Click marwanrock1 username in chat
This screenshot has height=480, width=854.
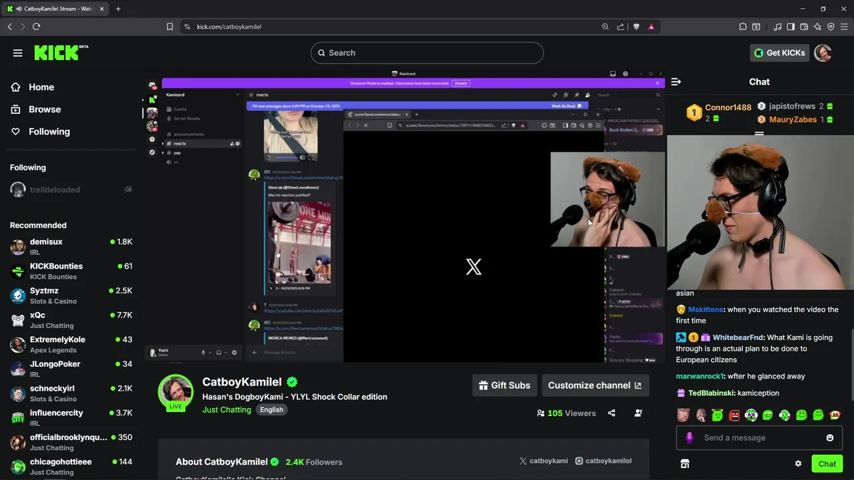699,376
